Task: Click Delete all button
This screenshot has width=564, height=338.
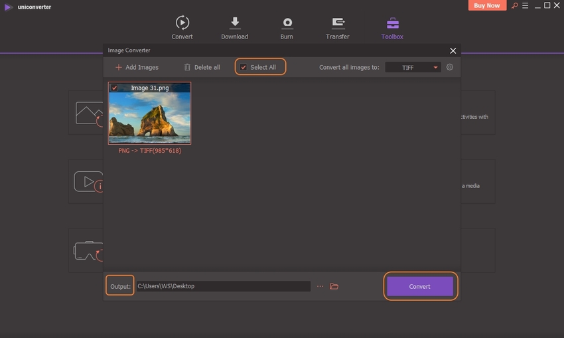Action: (x=202, y=67)
